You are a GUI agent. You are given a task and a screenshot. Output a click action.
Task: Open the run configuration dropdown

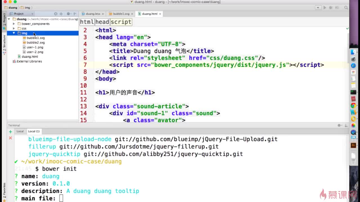pyautogui.click(x=318, y=8)
